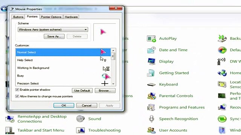Click the Sync Center green icon
The width and height of the screenshot is (241, 135).
222,119
